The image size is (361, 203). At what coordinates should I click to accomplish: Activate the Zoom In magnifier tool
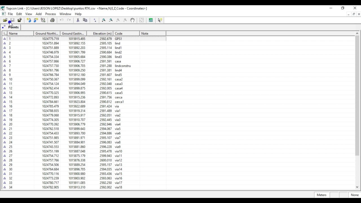(x=104, y=20)
